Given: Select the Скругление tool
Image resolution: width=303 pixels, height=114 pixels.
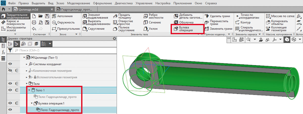Looking at the screenshot, I should tap(94, 29).
